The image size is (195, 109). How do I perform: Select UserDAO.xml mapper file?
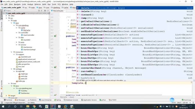coord(25,57)
